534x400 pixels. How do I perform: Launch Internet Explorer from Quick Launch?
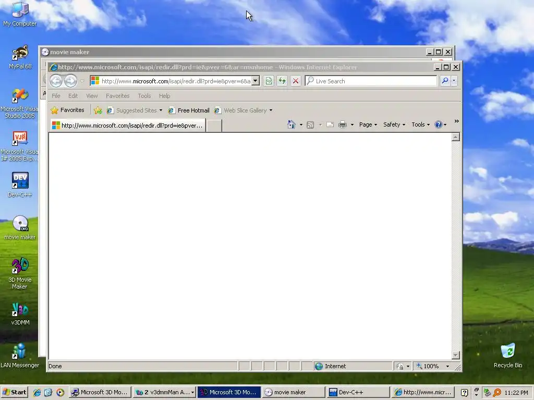point(37,392)
